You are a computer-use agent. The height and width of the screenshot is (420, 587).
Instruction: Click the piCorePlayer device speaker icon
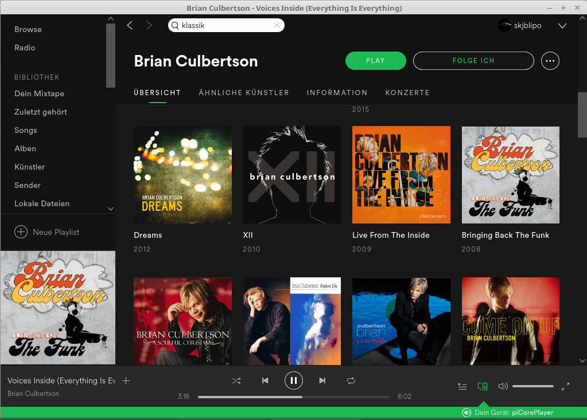[x=467, y=413]
